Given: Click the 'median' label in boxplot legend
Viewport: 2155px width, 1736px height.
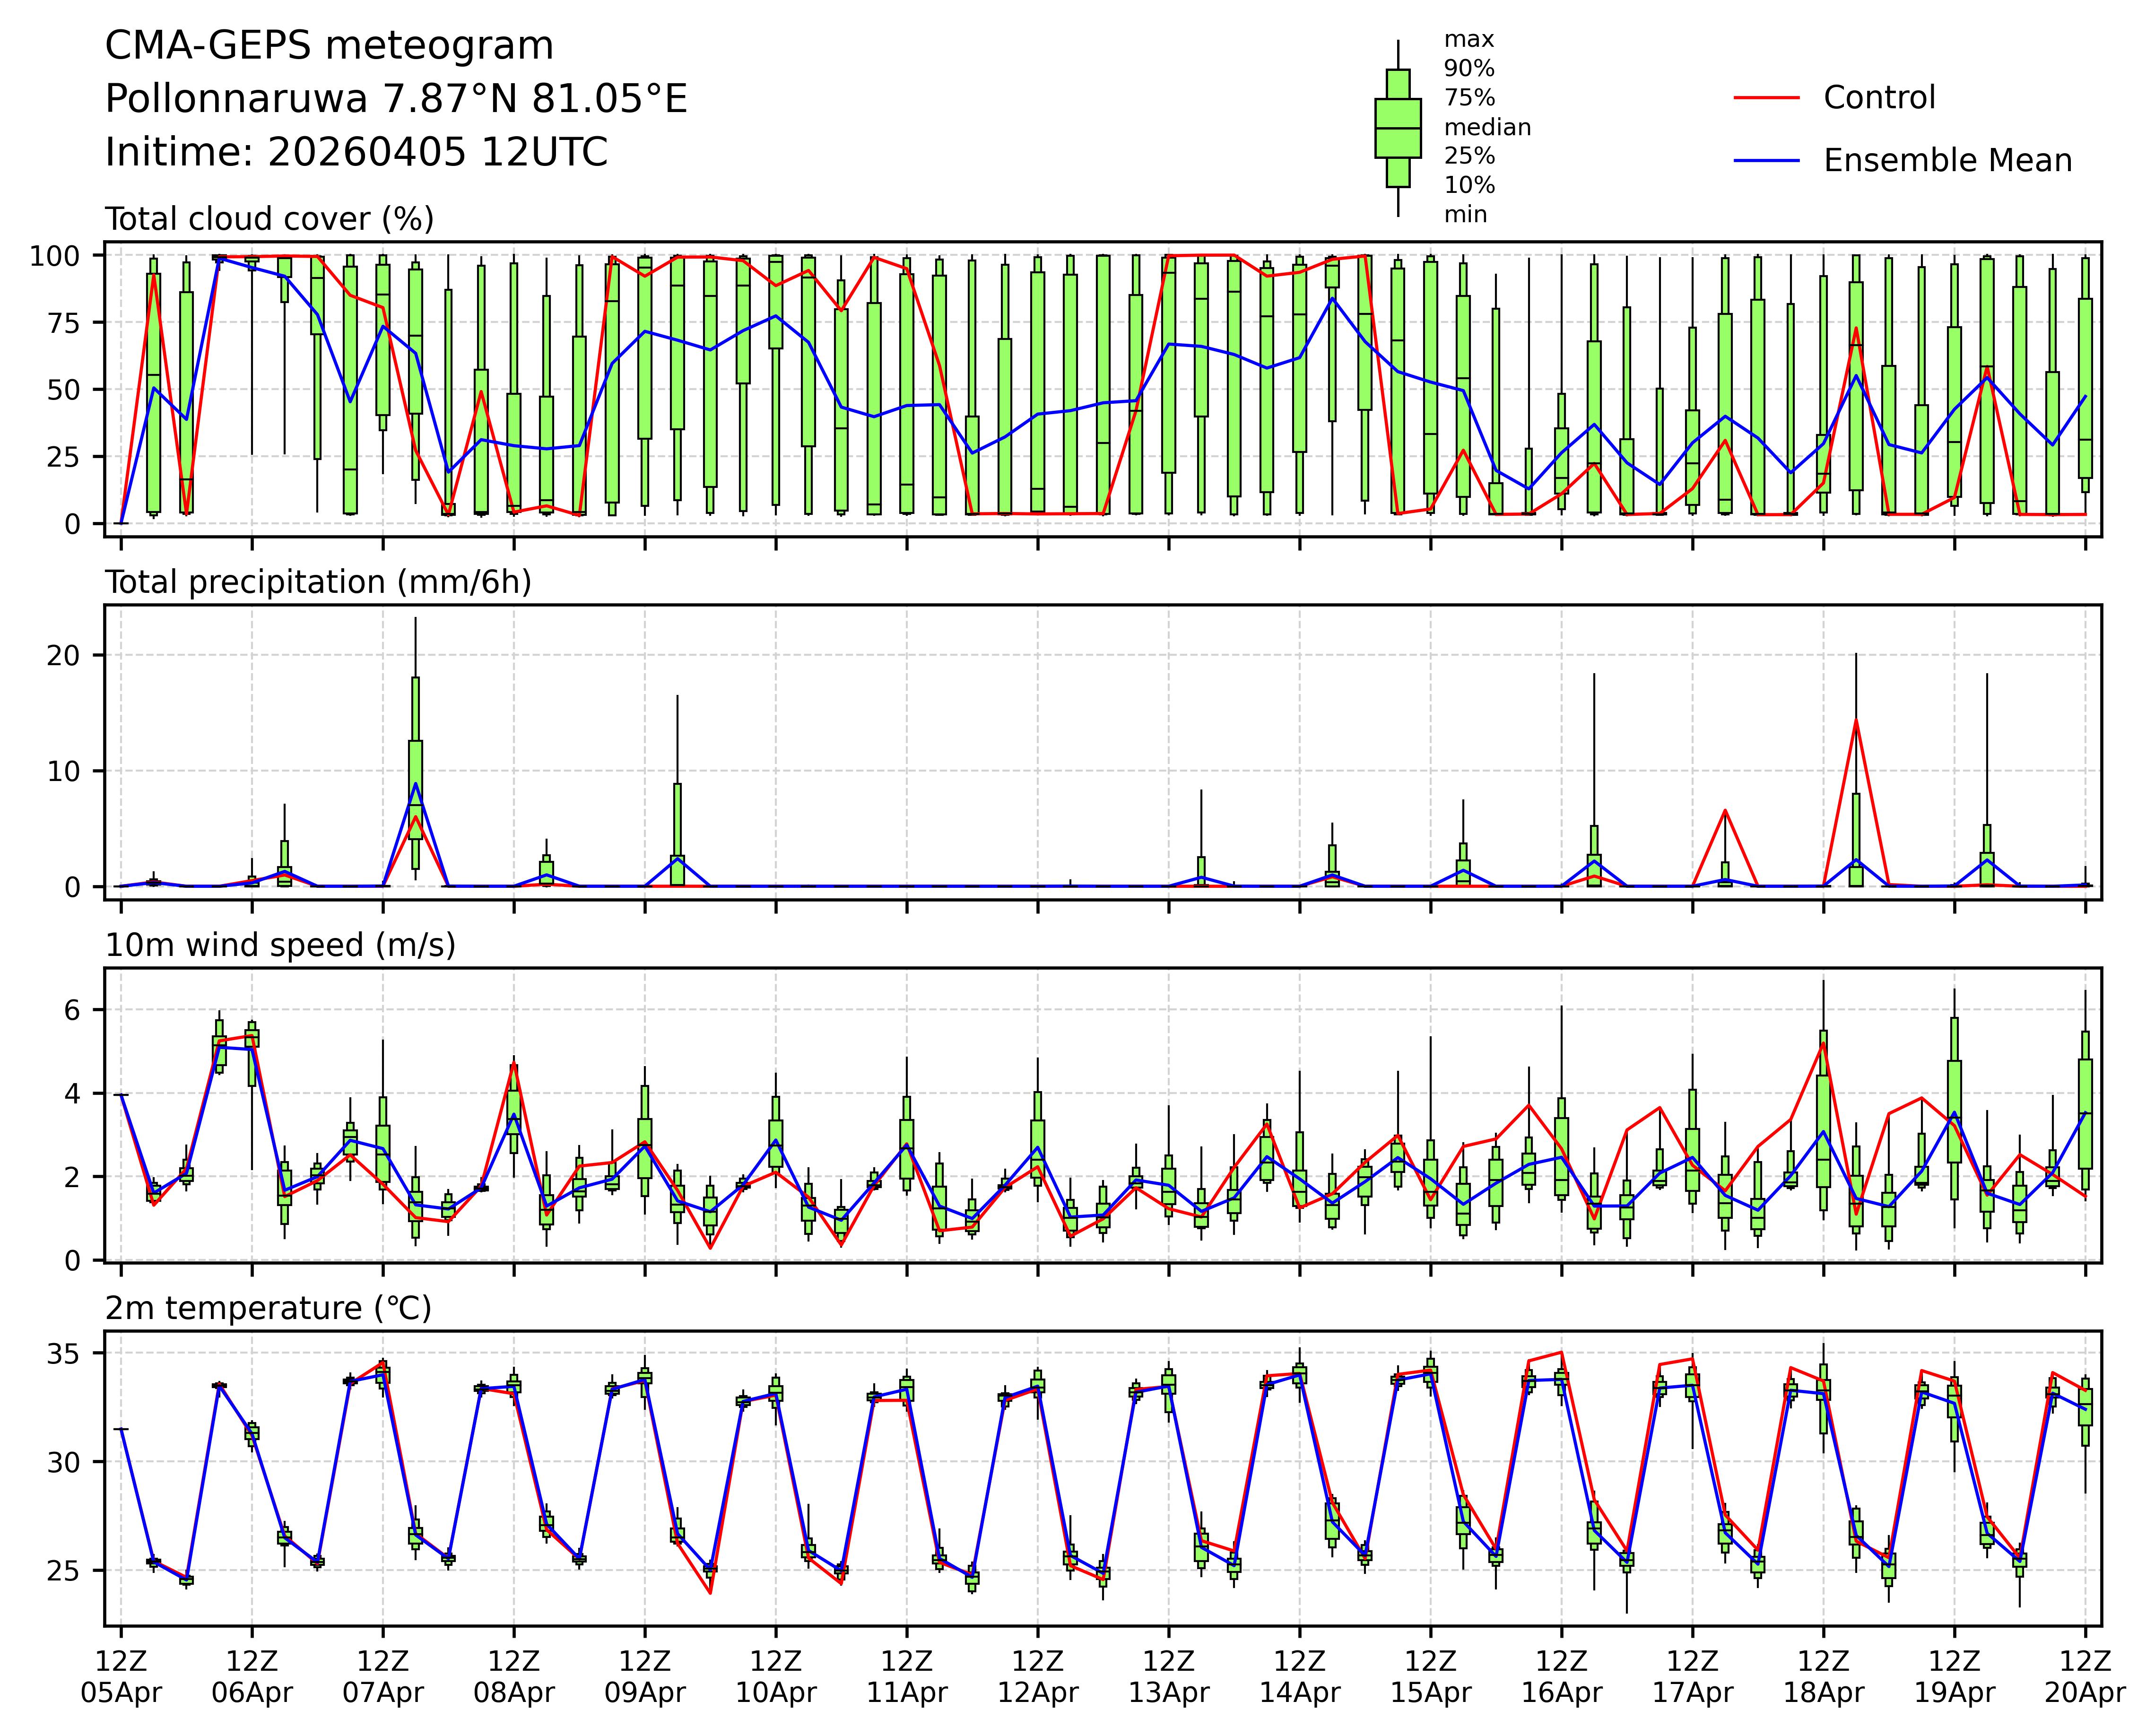Looking at the screenshot, I should (x=1487, y=128).
